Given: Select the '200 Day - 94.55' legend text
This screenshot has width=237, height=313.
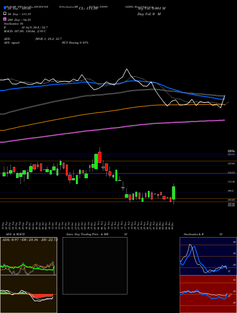Looking at the screenshot, I should coord(19,20).
